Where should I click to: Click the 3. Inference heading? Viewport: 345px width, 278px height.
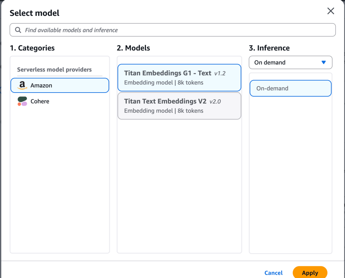pos(269,48)
